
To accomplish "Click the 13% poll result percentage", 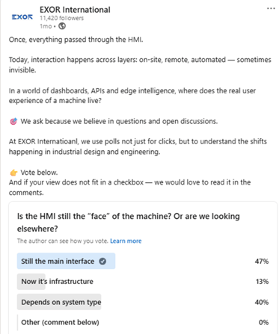I will (x=262, y=282).
